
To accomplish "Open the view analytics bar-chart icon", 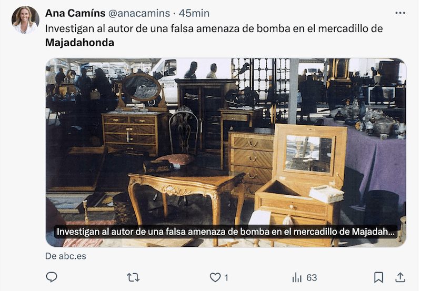I will (x=297, y=277).
